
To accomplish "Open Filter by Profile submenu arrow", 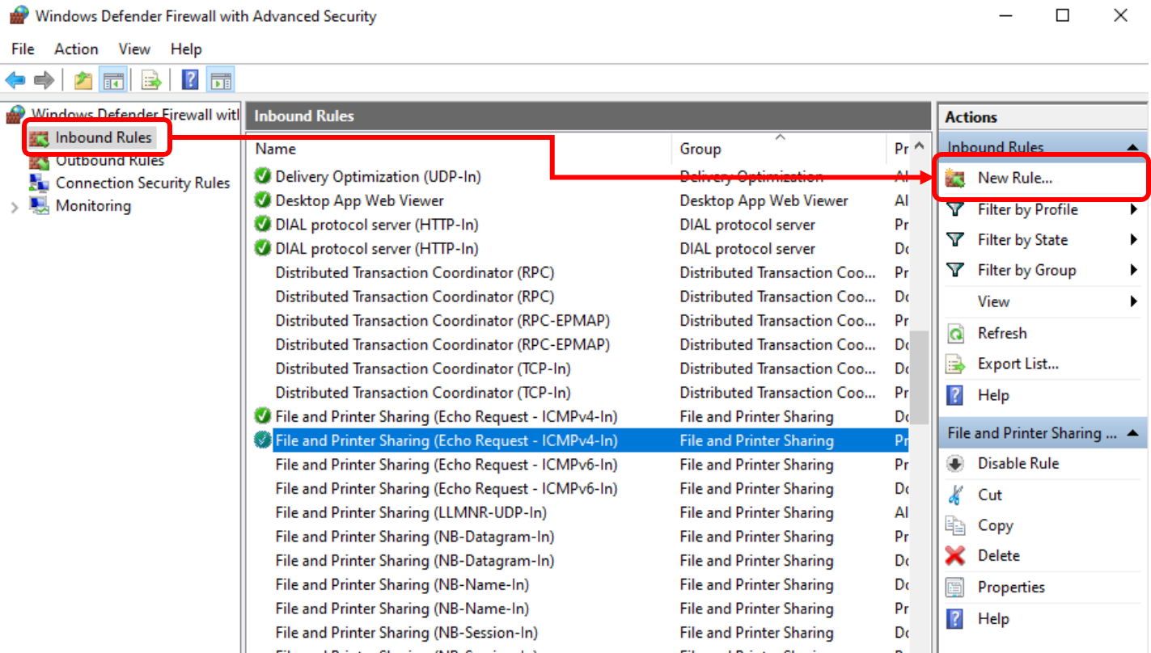I will pos(1134,209).
